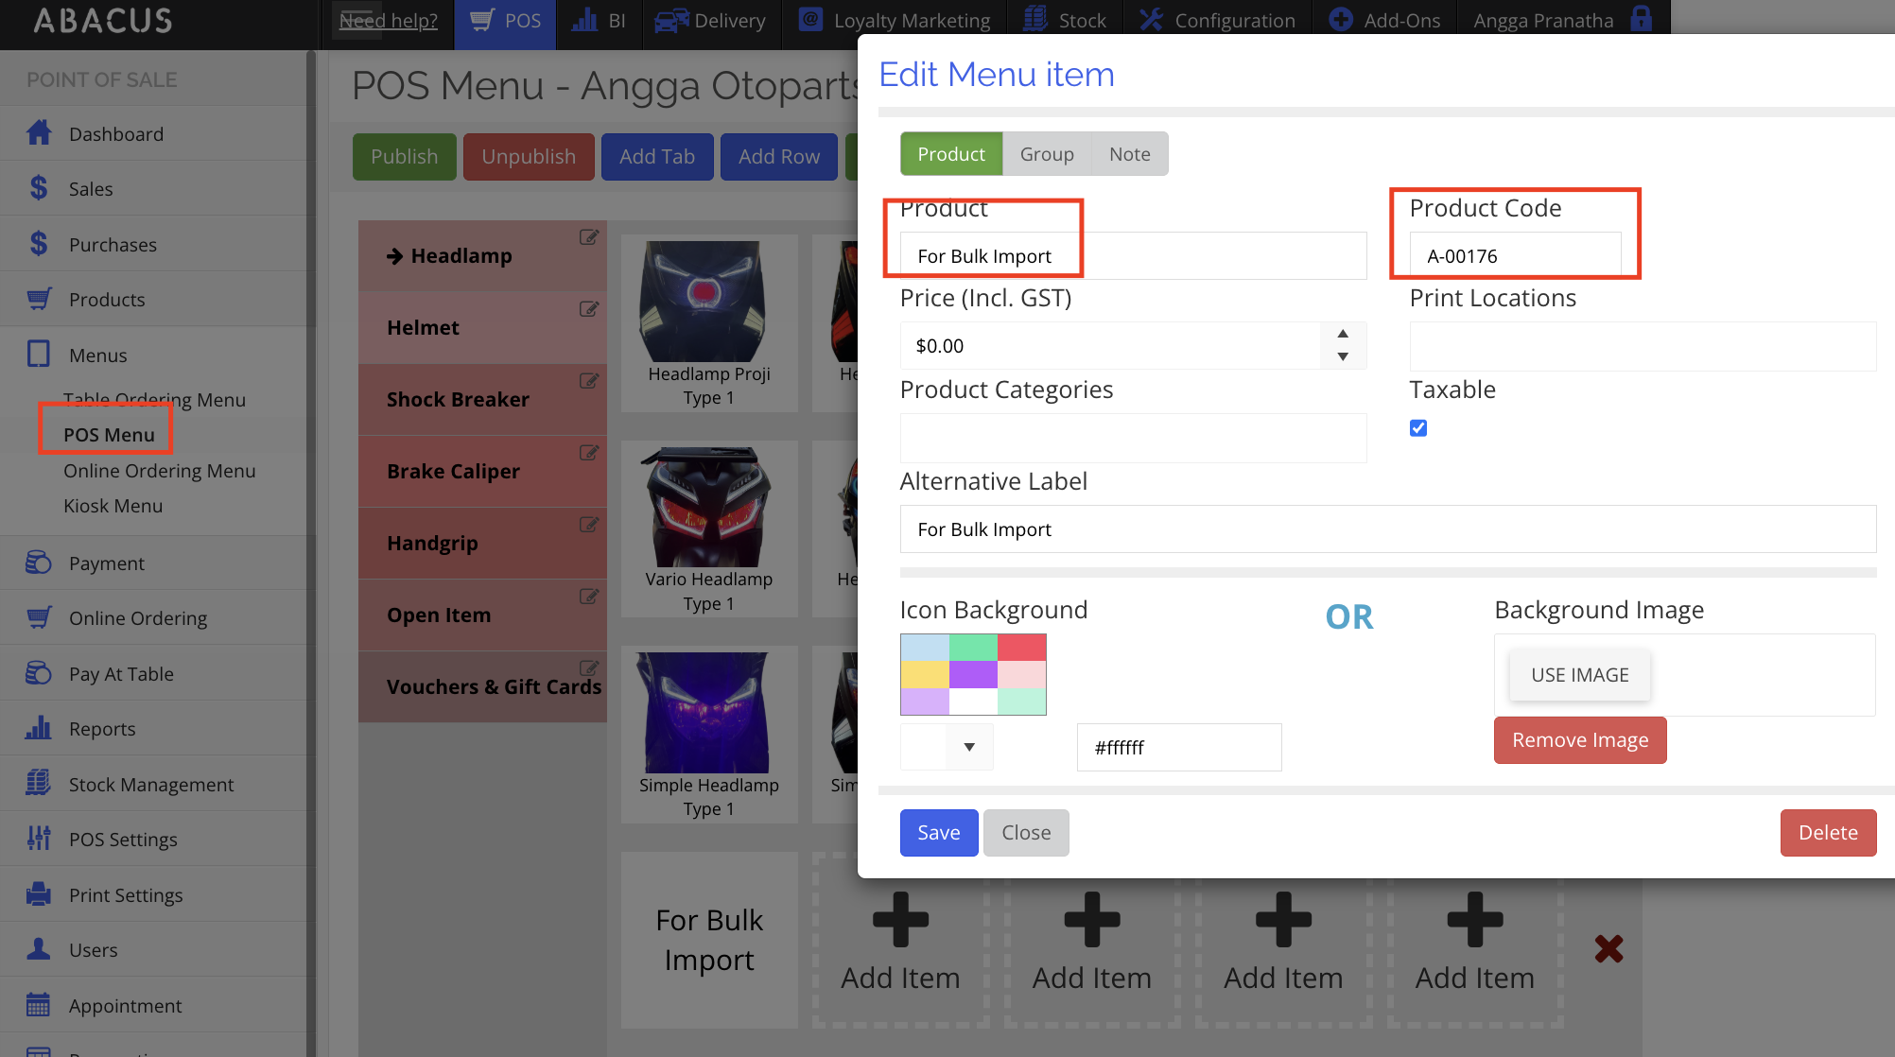Switch to the Note tab

(x=1129, y=154)
